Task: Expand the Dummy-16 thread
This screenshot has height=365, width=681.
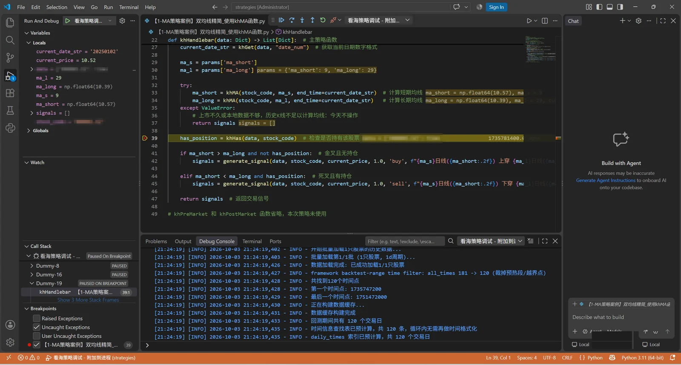Action: click(31, 275)
